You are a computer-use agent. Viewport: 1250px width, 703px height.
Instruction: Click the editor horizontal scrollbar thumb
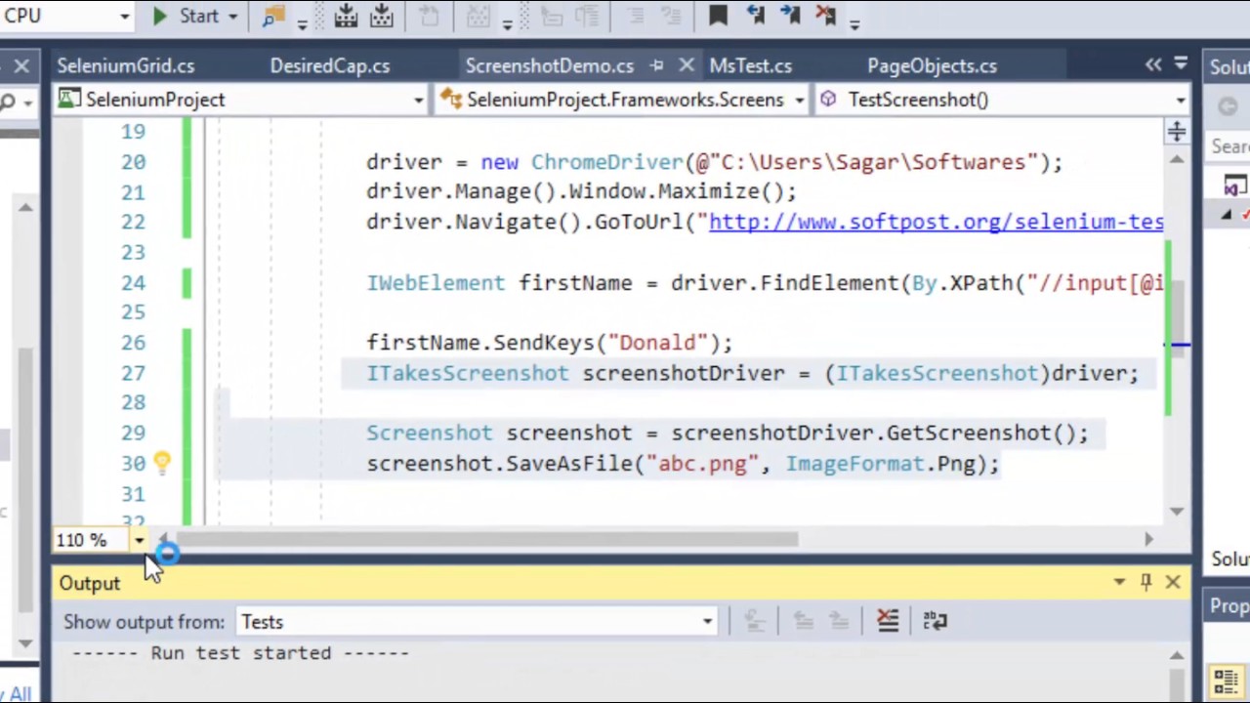pyautogui.click(x=487, y=539)
